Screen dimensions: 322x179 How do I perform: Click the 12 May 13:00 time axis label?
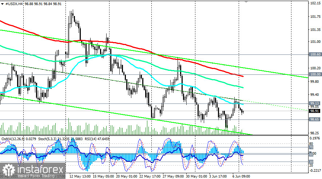coord(80,176)
